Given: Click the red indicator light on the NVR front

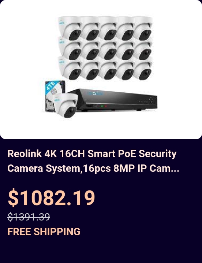Looking at the screenshot, I should 106,106.
